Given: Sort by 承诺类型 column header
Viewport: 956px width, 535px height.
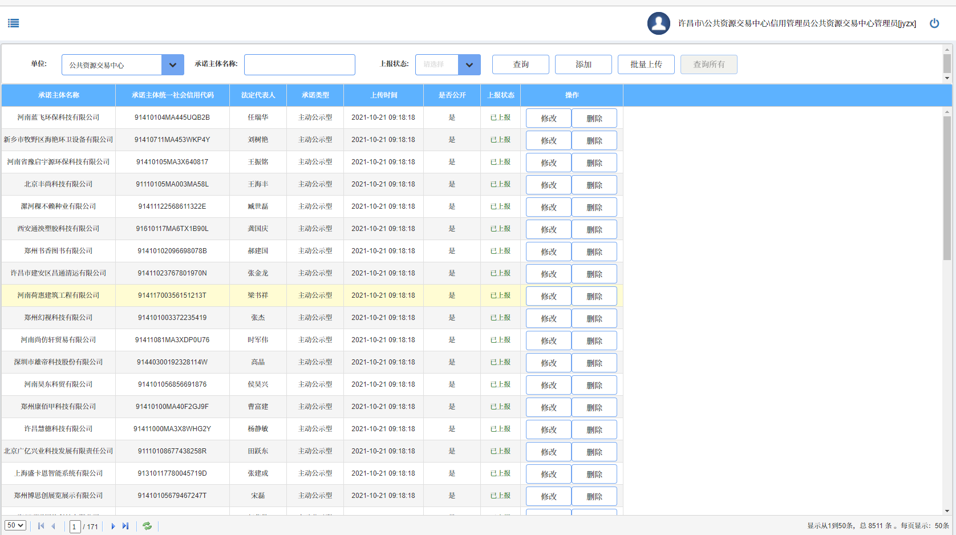Looking at the screenshot, I should pyautogui.click(x=315, y=95).
